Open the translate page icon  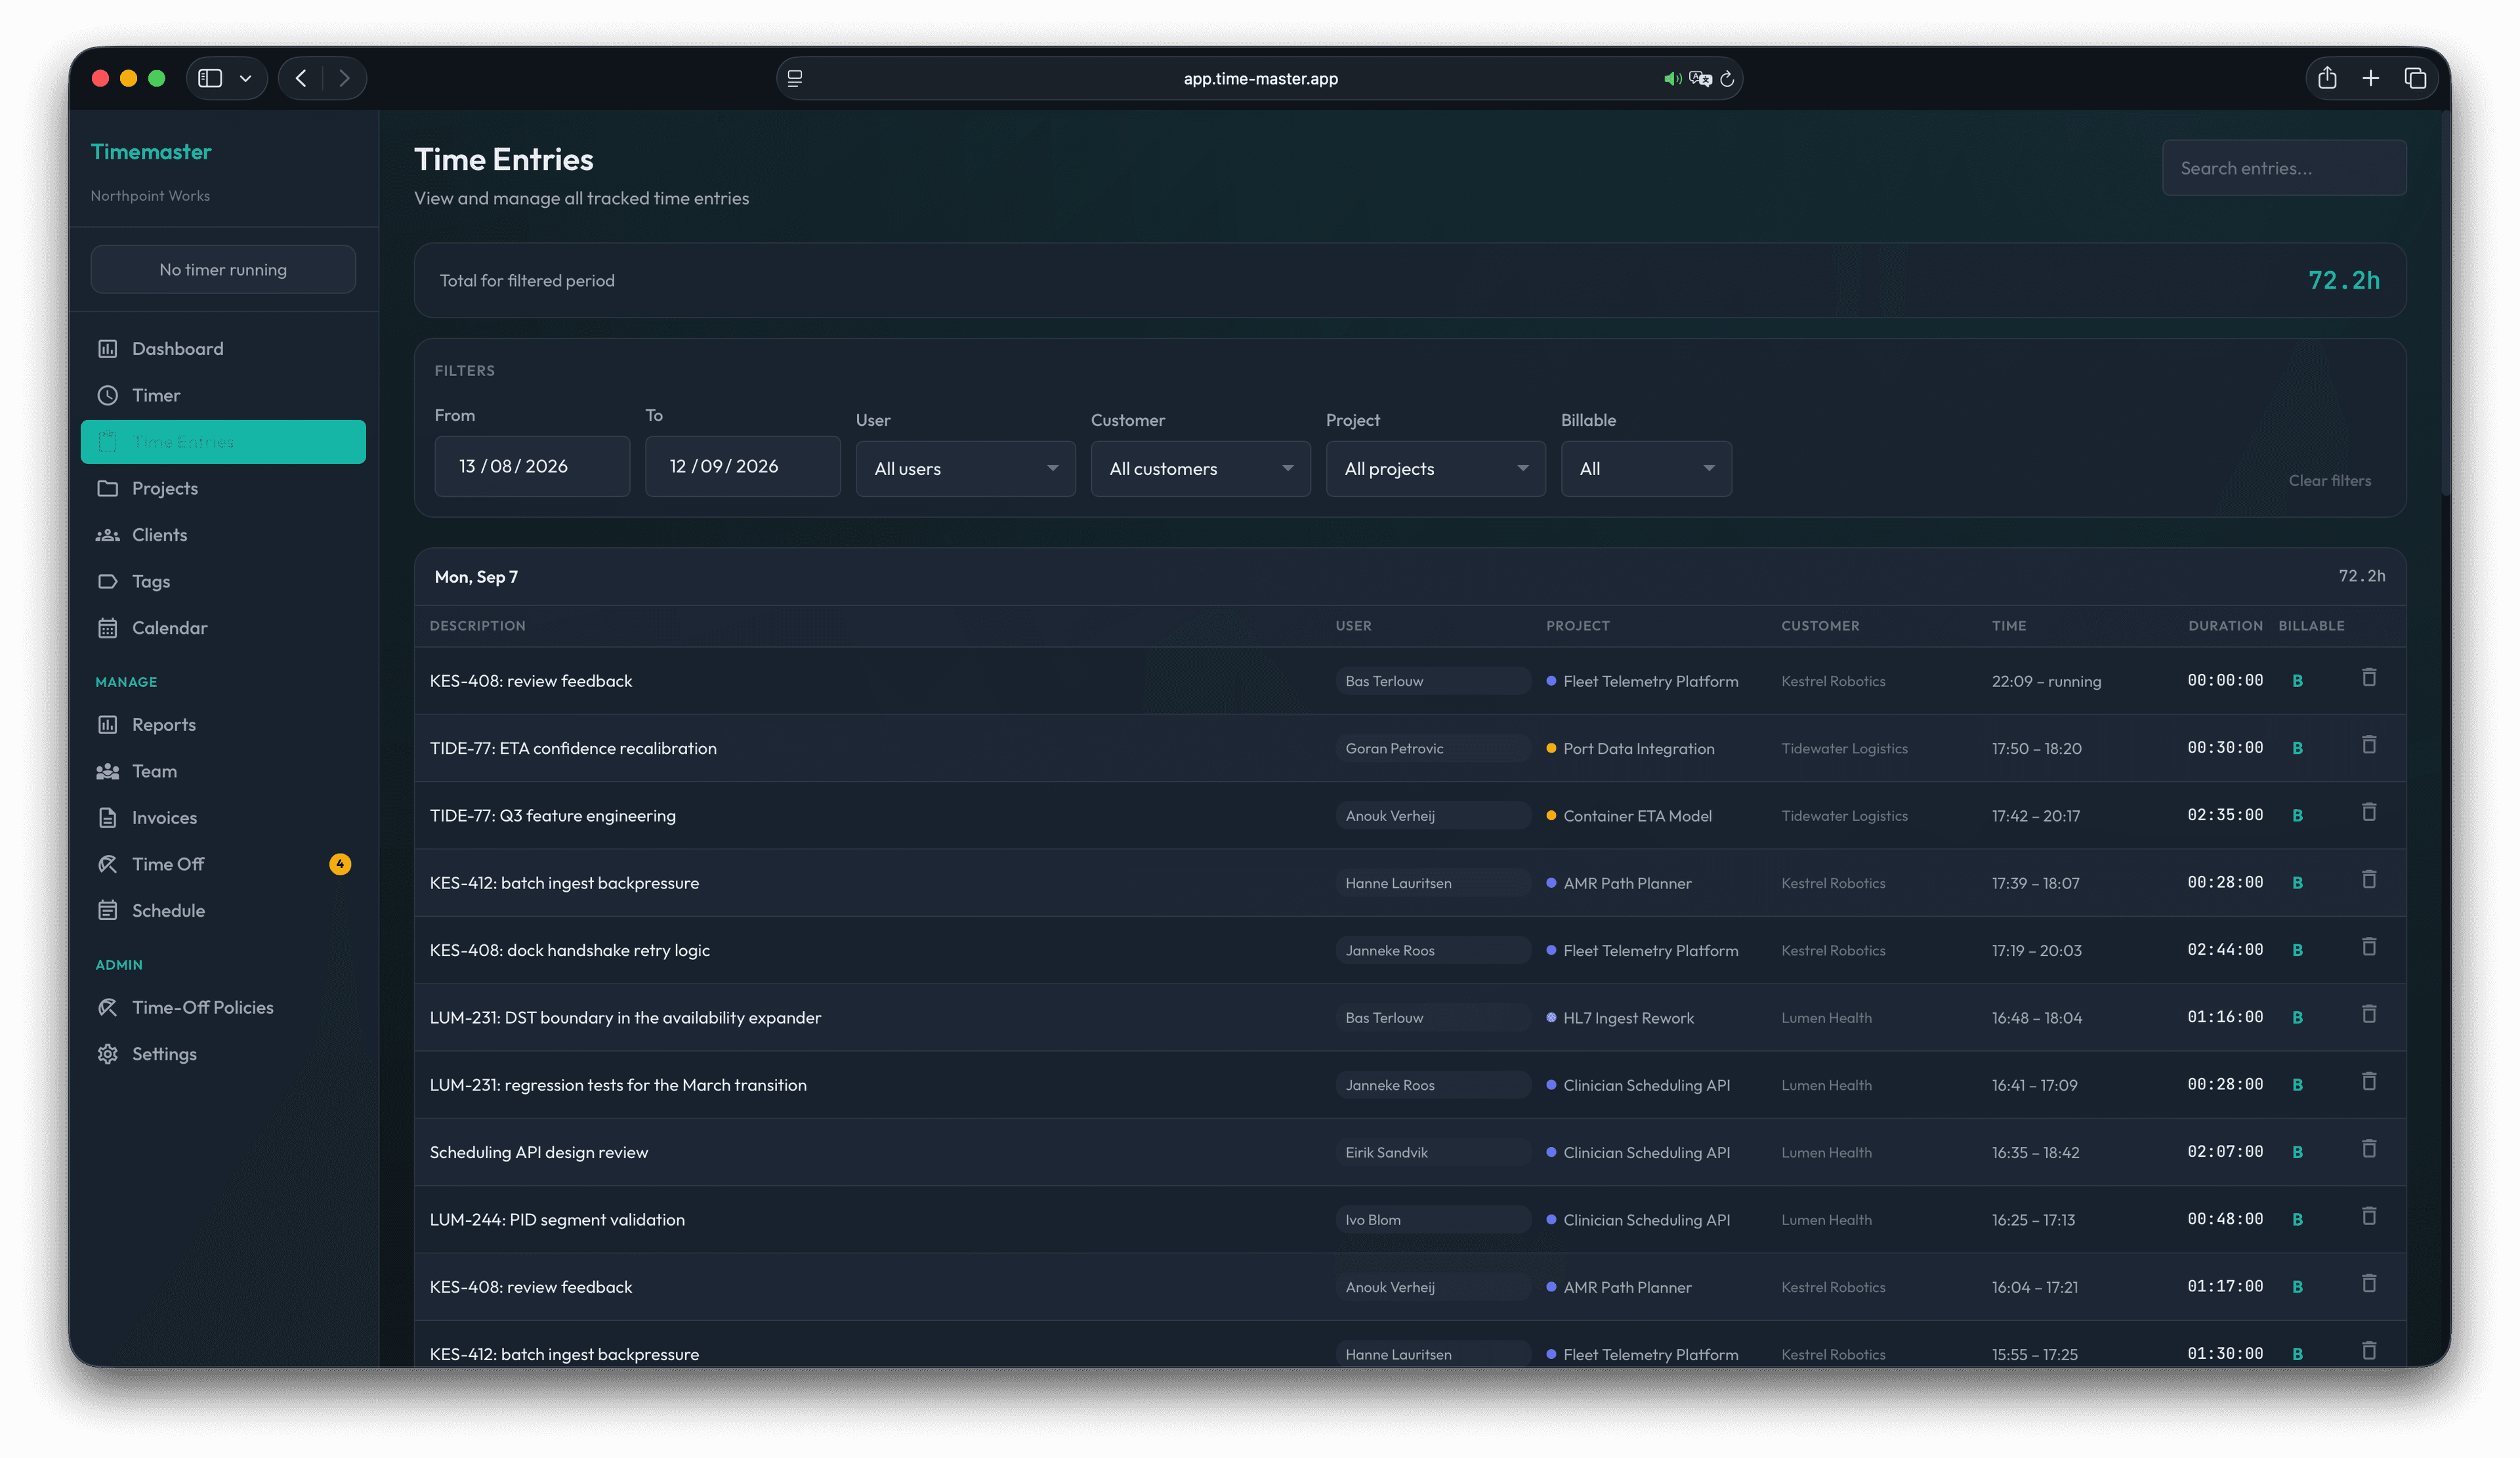pos(1699,79)
